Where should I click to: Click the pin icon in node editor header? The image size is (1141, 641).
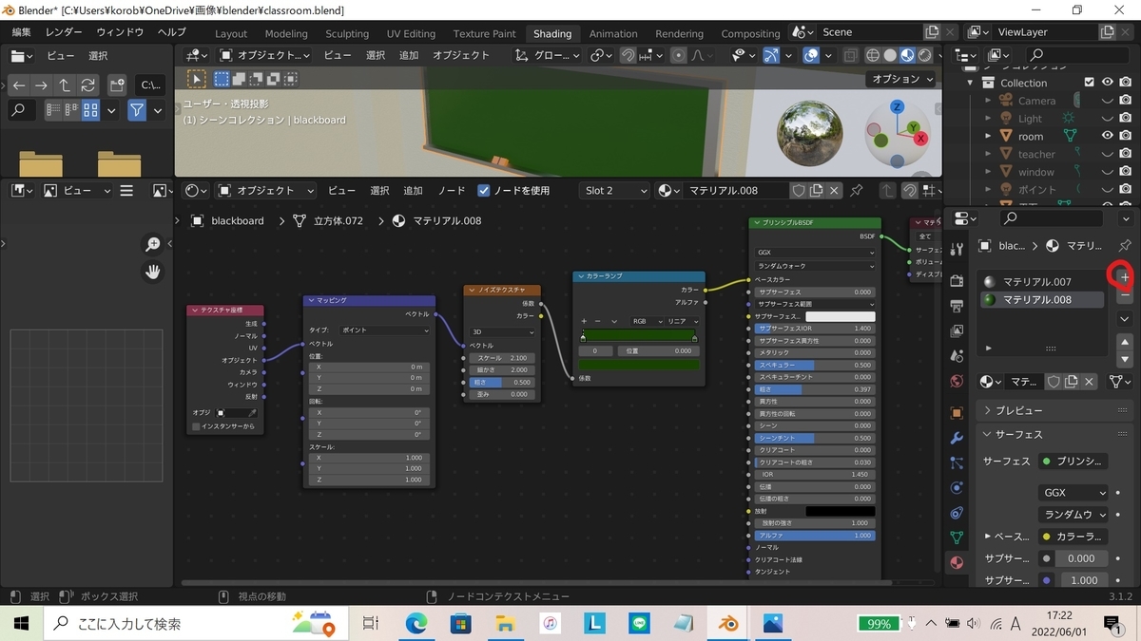tap(857, 191)
